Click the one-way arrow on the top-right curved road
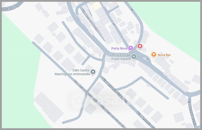 (x=132, y=10)
